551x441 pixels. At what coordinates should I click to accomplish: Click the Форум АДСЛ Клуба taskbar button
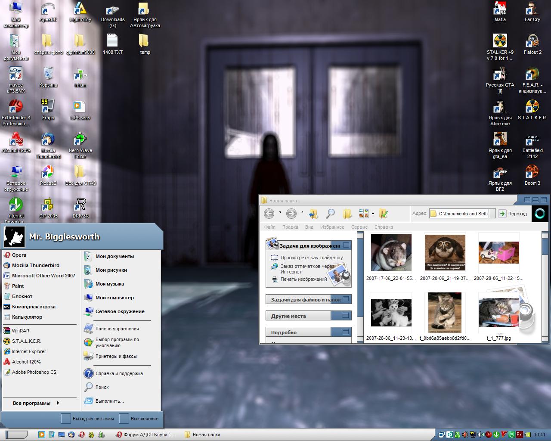pos(145,435)
